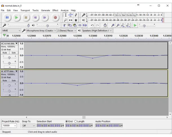This screenshot has height=137, width=172.
Task: Click the normal.data track gain slider
Action: click(9, 58)
